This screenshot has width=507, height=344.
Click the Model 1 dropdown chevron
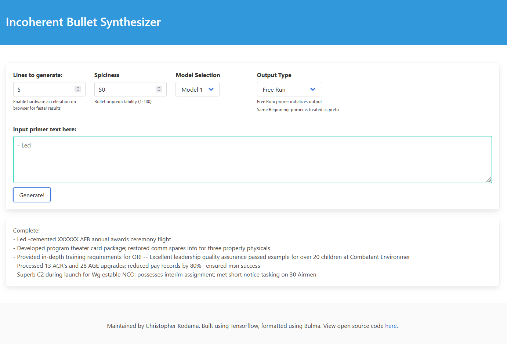click(x=211, y=89)
